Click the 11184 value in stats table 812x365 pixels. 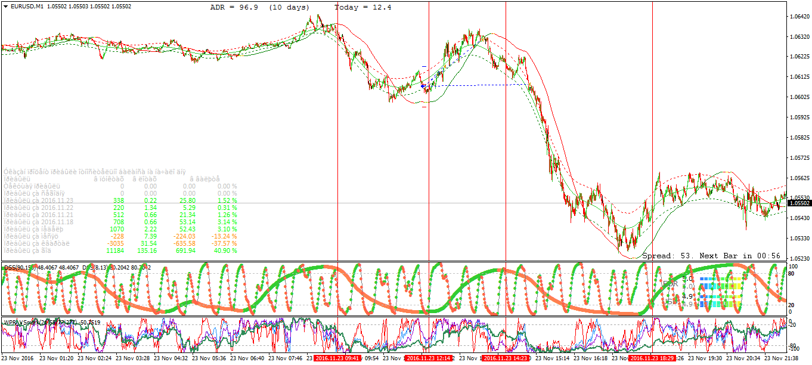coord(114,250)
